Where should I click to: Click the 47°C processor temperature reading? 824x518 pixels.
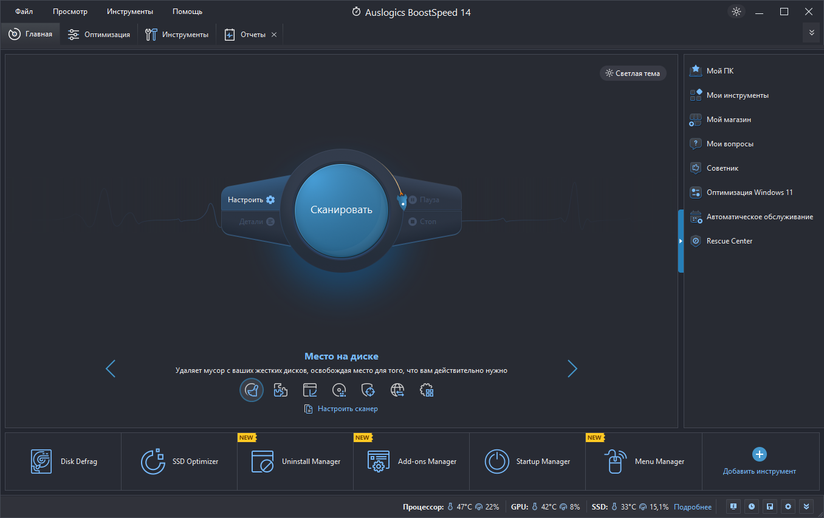(x=465, y=507)
